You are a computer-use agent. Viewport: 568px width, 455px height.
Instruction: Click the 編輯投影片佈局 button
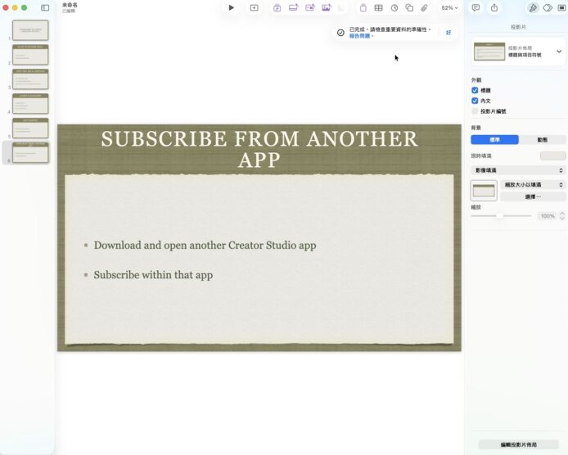click(518, 444)
